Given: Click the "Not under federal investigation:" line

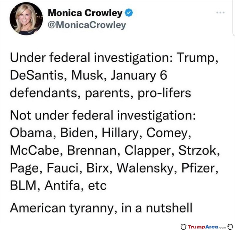Looking at the screenshot, I should point(105,116).
